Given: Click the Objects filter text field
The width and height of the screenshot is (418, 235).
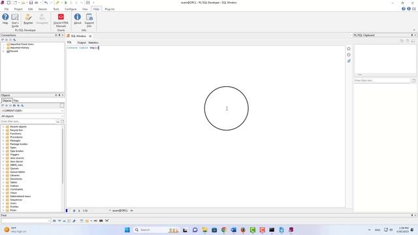Looking at the screenshot, I should click(27, 121).
